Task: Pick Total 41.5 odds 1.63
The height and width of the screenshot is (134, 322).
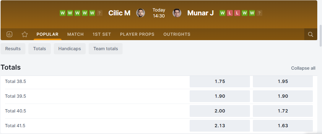Action: click(283, 126)
